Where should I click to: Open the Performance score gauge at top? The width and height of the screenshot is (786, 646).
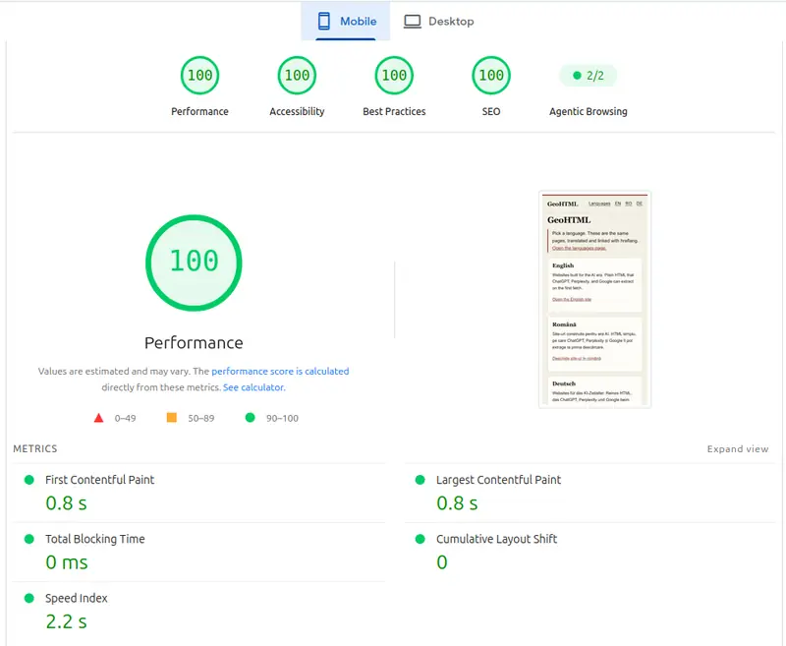[199, 76]
